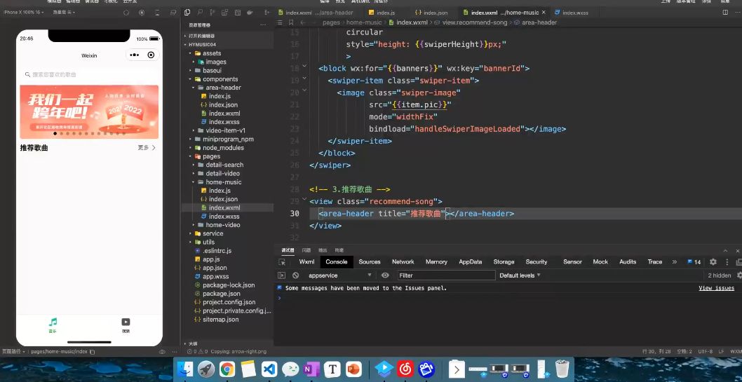The image size is (742, 382).
Task: Open the search icon in the editor sidebar
Action: coord(201,13)
